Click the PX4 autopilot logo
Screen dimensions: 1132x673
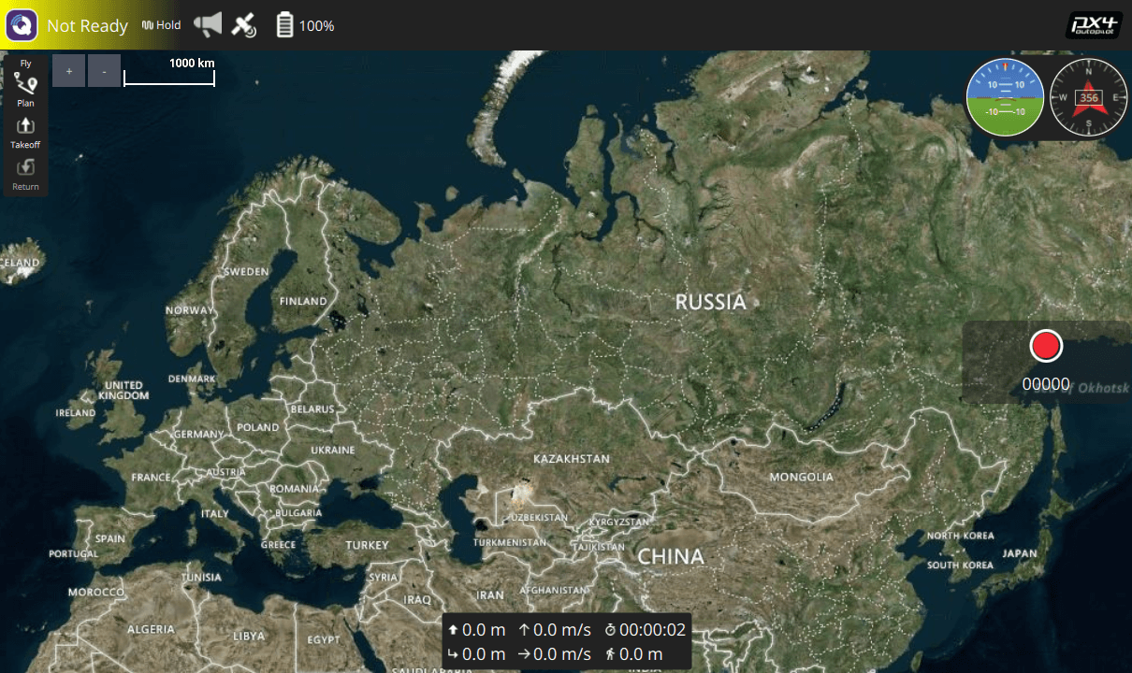1094,25
